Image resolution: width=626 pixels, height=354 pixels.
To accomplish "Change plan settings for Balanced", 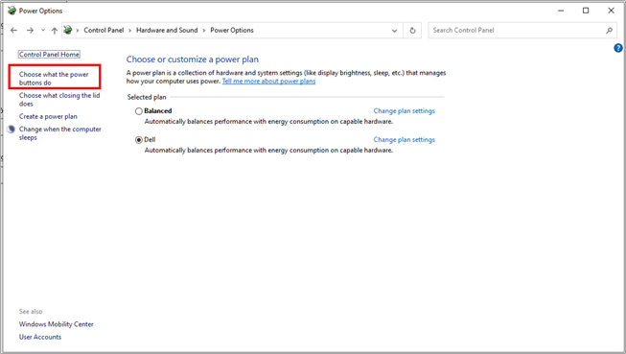I will point(404,111).
